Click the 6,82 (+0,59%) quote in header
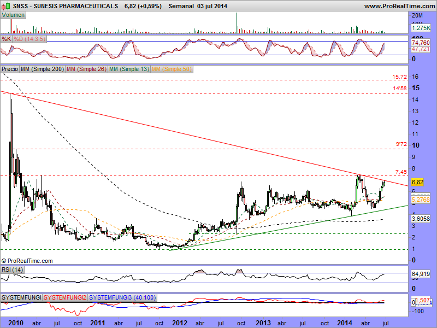The width and height of the screenshot is (437, 328). coord(143,6)
